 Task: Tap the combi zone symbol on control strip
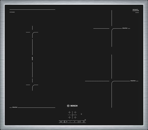(64, 122)
